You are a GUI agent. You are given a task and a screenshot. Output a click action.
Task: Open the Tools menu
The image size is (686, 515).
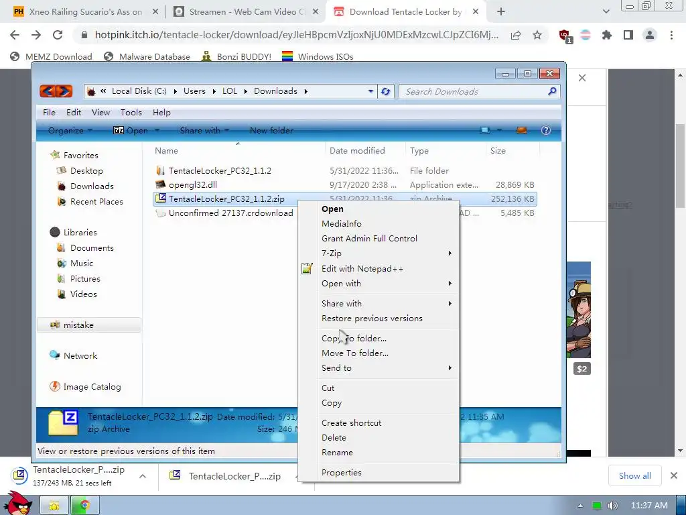click(131, 113)
